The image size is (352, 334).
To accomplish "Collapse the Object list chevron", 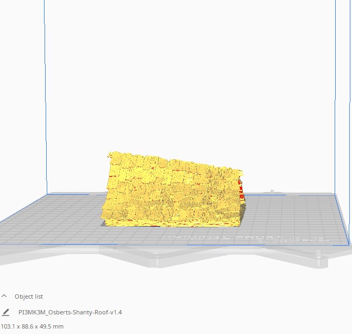I will (5, 296).
